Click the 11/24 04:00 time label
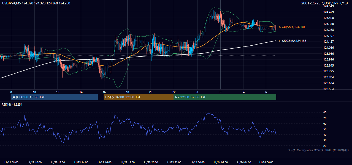Image resolution: width=352 pixels, height=165 pixels. coord(244,163)
